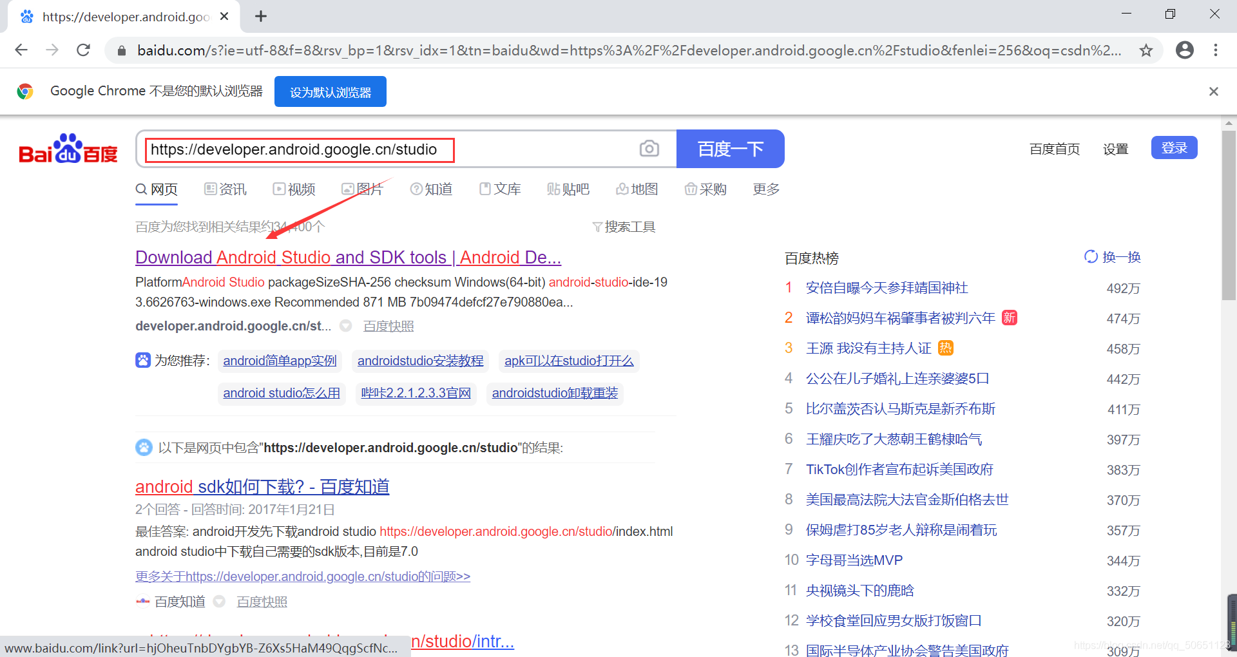Open hot topic 王耀庆吃了大葱朝王鹤棣哈气
The height and width of the screenshot is (657, 1237).
pos(894,439)
